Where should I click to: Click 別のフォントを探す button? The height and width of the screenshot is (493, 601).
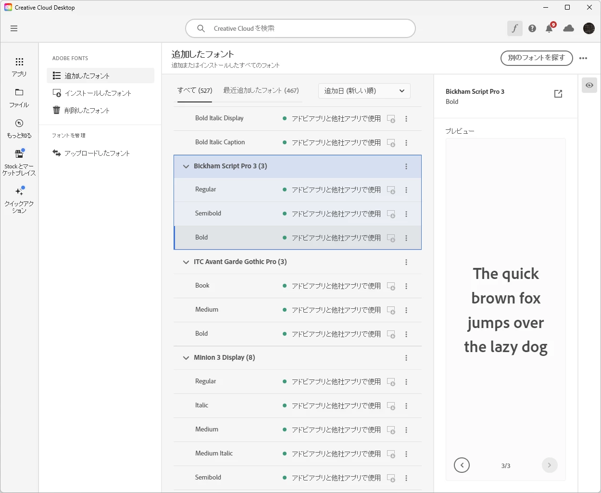[x=537, y=58]
